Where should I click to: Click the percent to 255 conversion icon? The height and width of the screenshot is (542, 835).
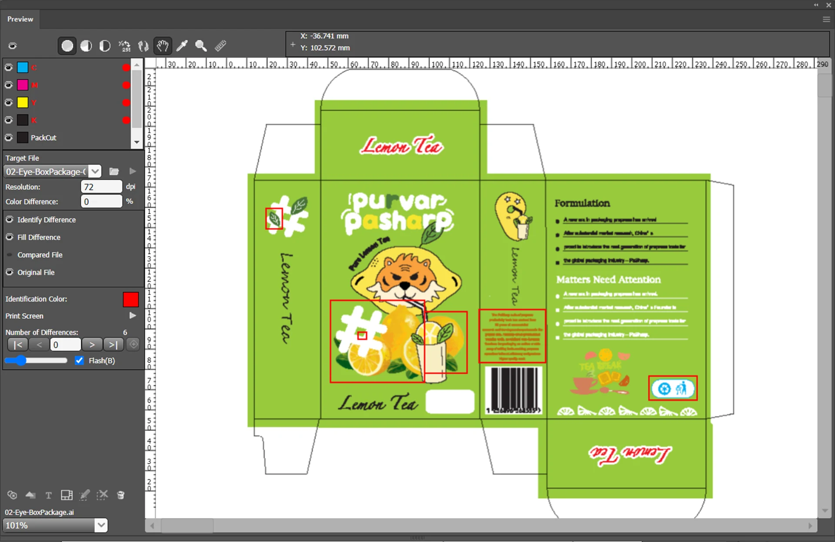click(124, 46)
